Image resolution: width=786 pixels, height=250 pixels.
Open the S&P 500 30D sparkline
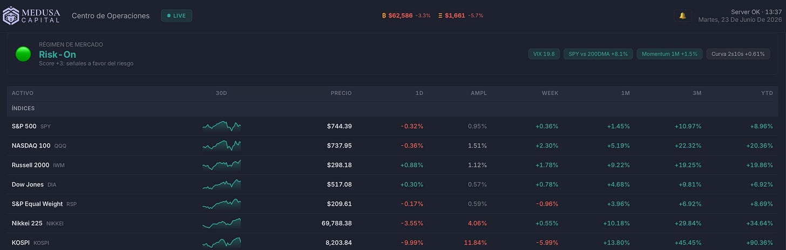tap(222, 126)
